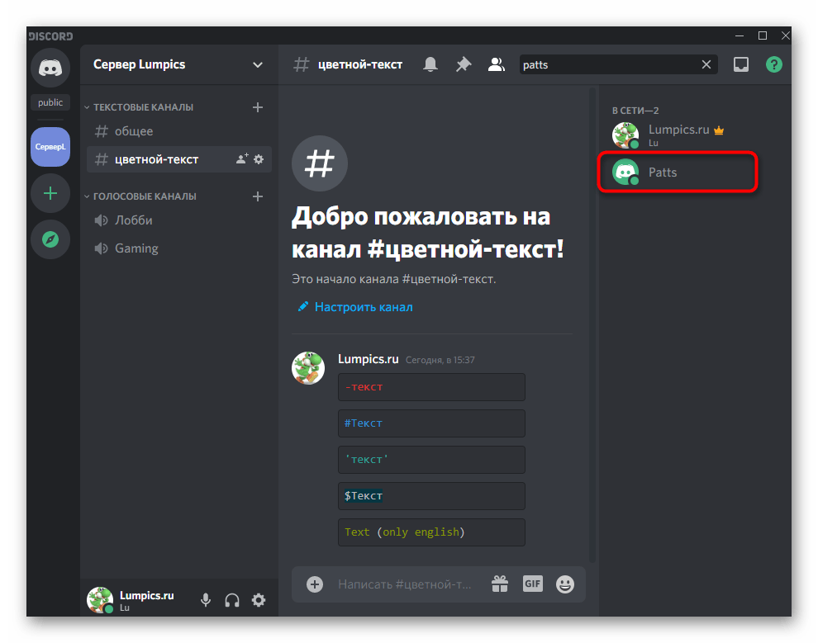Click Lumpics.ru message author name
The height and width of the screenshot is (643, 818).
(x=369, y=359)
